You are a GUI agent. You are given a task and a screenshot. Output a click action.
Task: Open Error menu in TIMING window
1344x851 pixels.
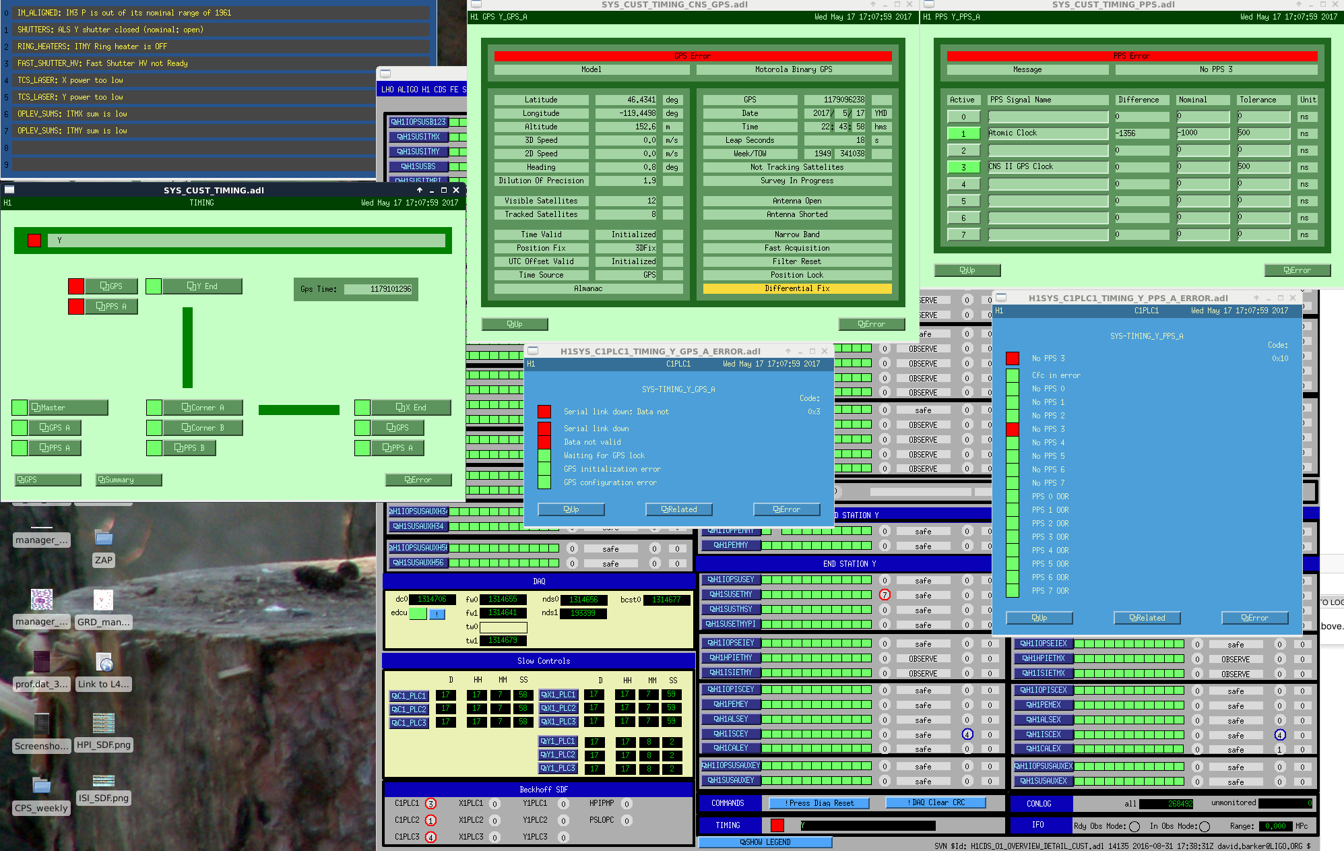[418, 480]
